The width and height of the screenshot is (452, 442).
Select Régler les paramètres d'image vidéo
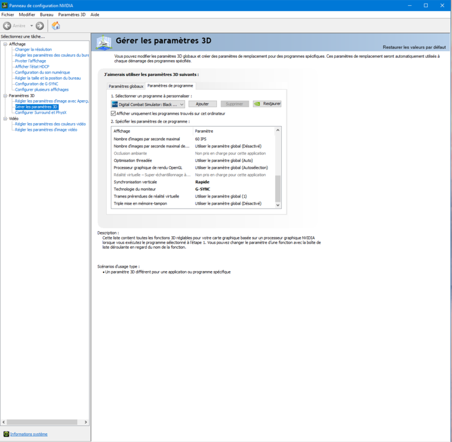coord(46,130)
